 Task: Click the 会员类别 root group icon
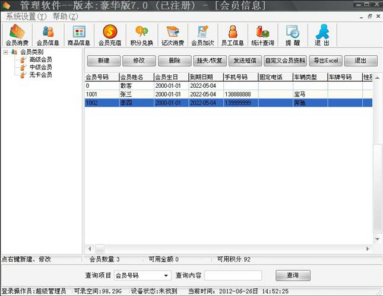14,52
